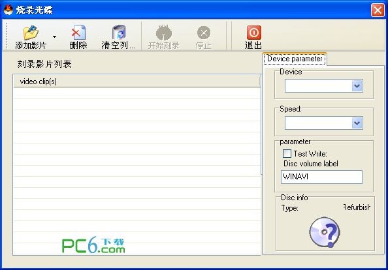Click the first empty row in clip list

coord(137,93)
